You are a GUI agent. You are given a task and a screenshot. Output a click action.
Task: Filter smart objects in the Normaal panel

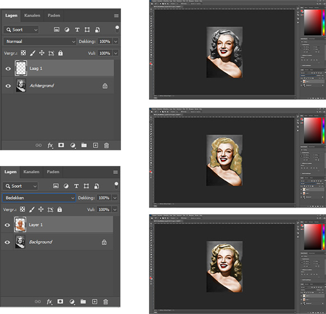click(97, 30)
